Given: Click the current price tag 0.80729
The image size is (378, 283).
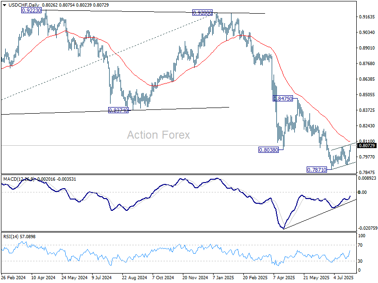Looking at the screenshot, I should (367, 146).
